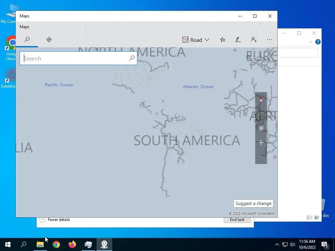Viewport: 335px width, 251px height.
Task: Click the help icon in File Explorer window
Action: 318,42
